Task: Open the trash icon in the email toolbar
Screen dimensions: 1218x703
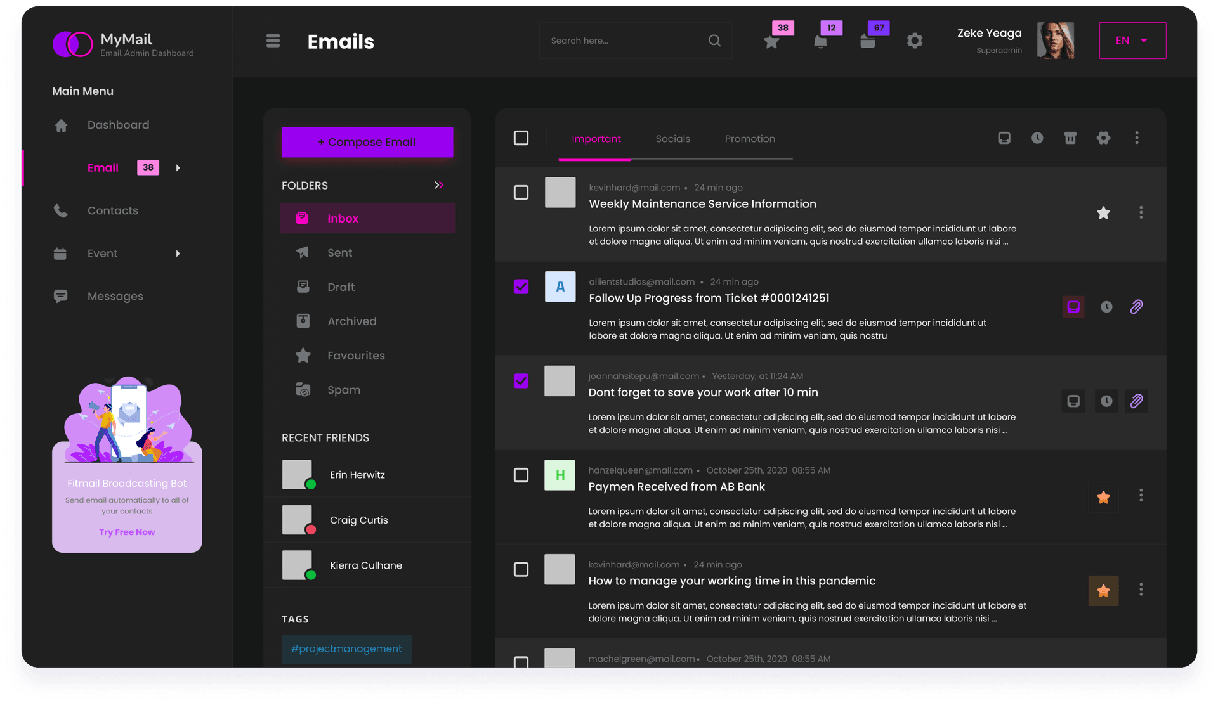Action: (x=1071, y=138)
